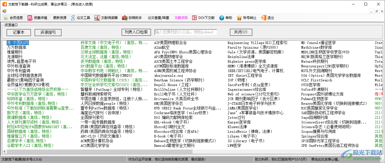Click the 资源指引 button
Screen dimensions: 385x163
pyautogui.click(x=48, y=32)
